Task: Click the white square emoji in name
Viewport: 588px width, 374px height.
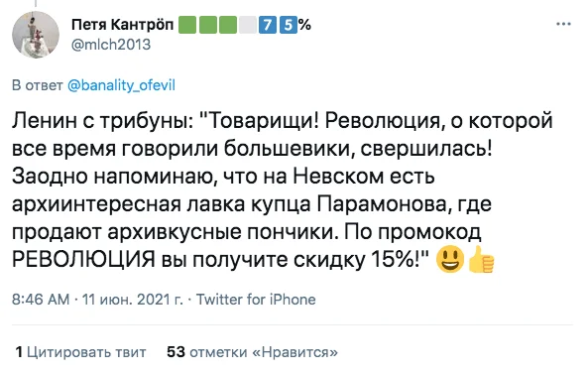Action: (248, 25)
